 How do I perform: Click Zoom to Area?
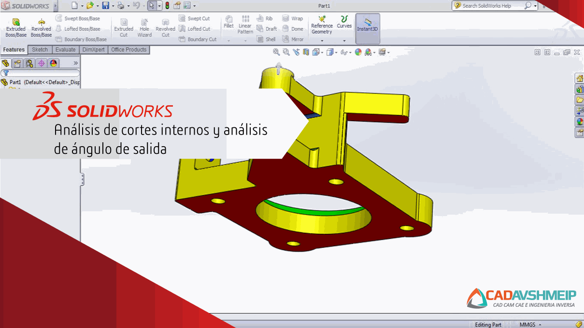click(286, 52)
